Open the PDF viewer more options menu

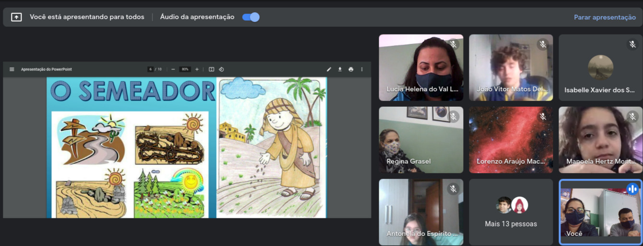[362, 69]
